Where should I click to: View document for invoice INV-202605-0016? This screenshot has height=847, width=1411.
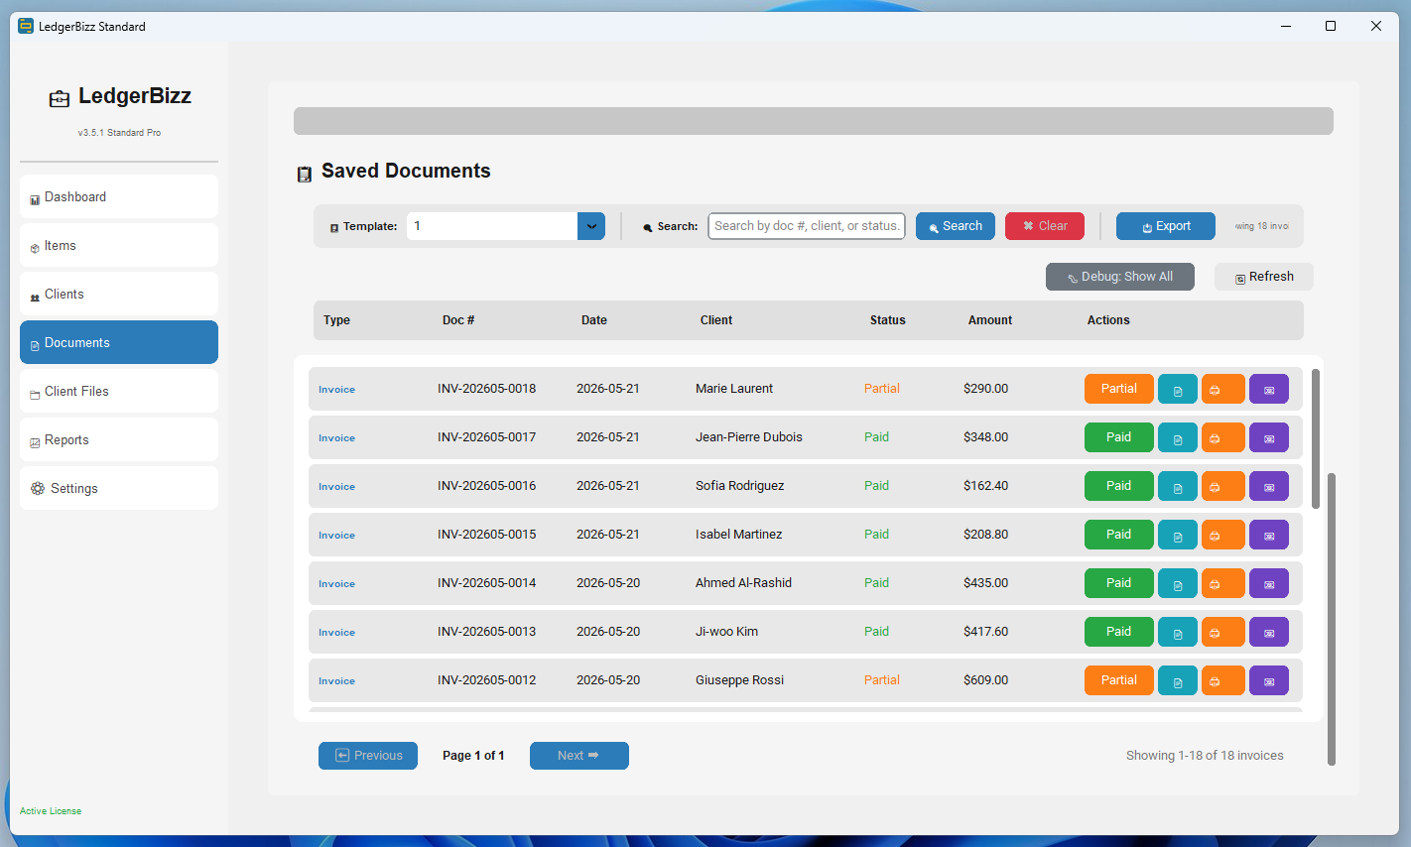(1178, 486)
